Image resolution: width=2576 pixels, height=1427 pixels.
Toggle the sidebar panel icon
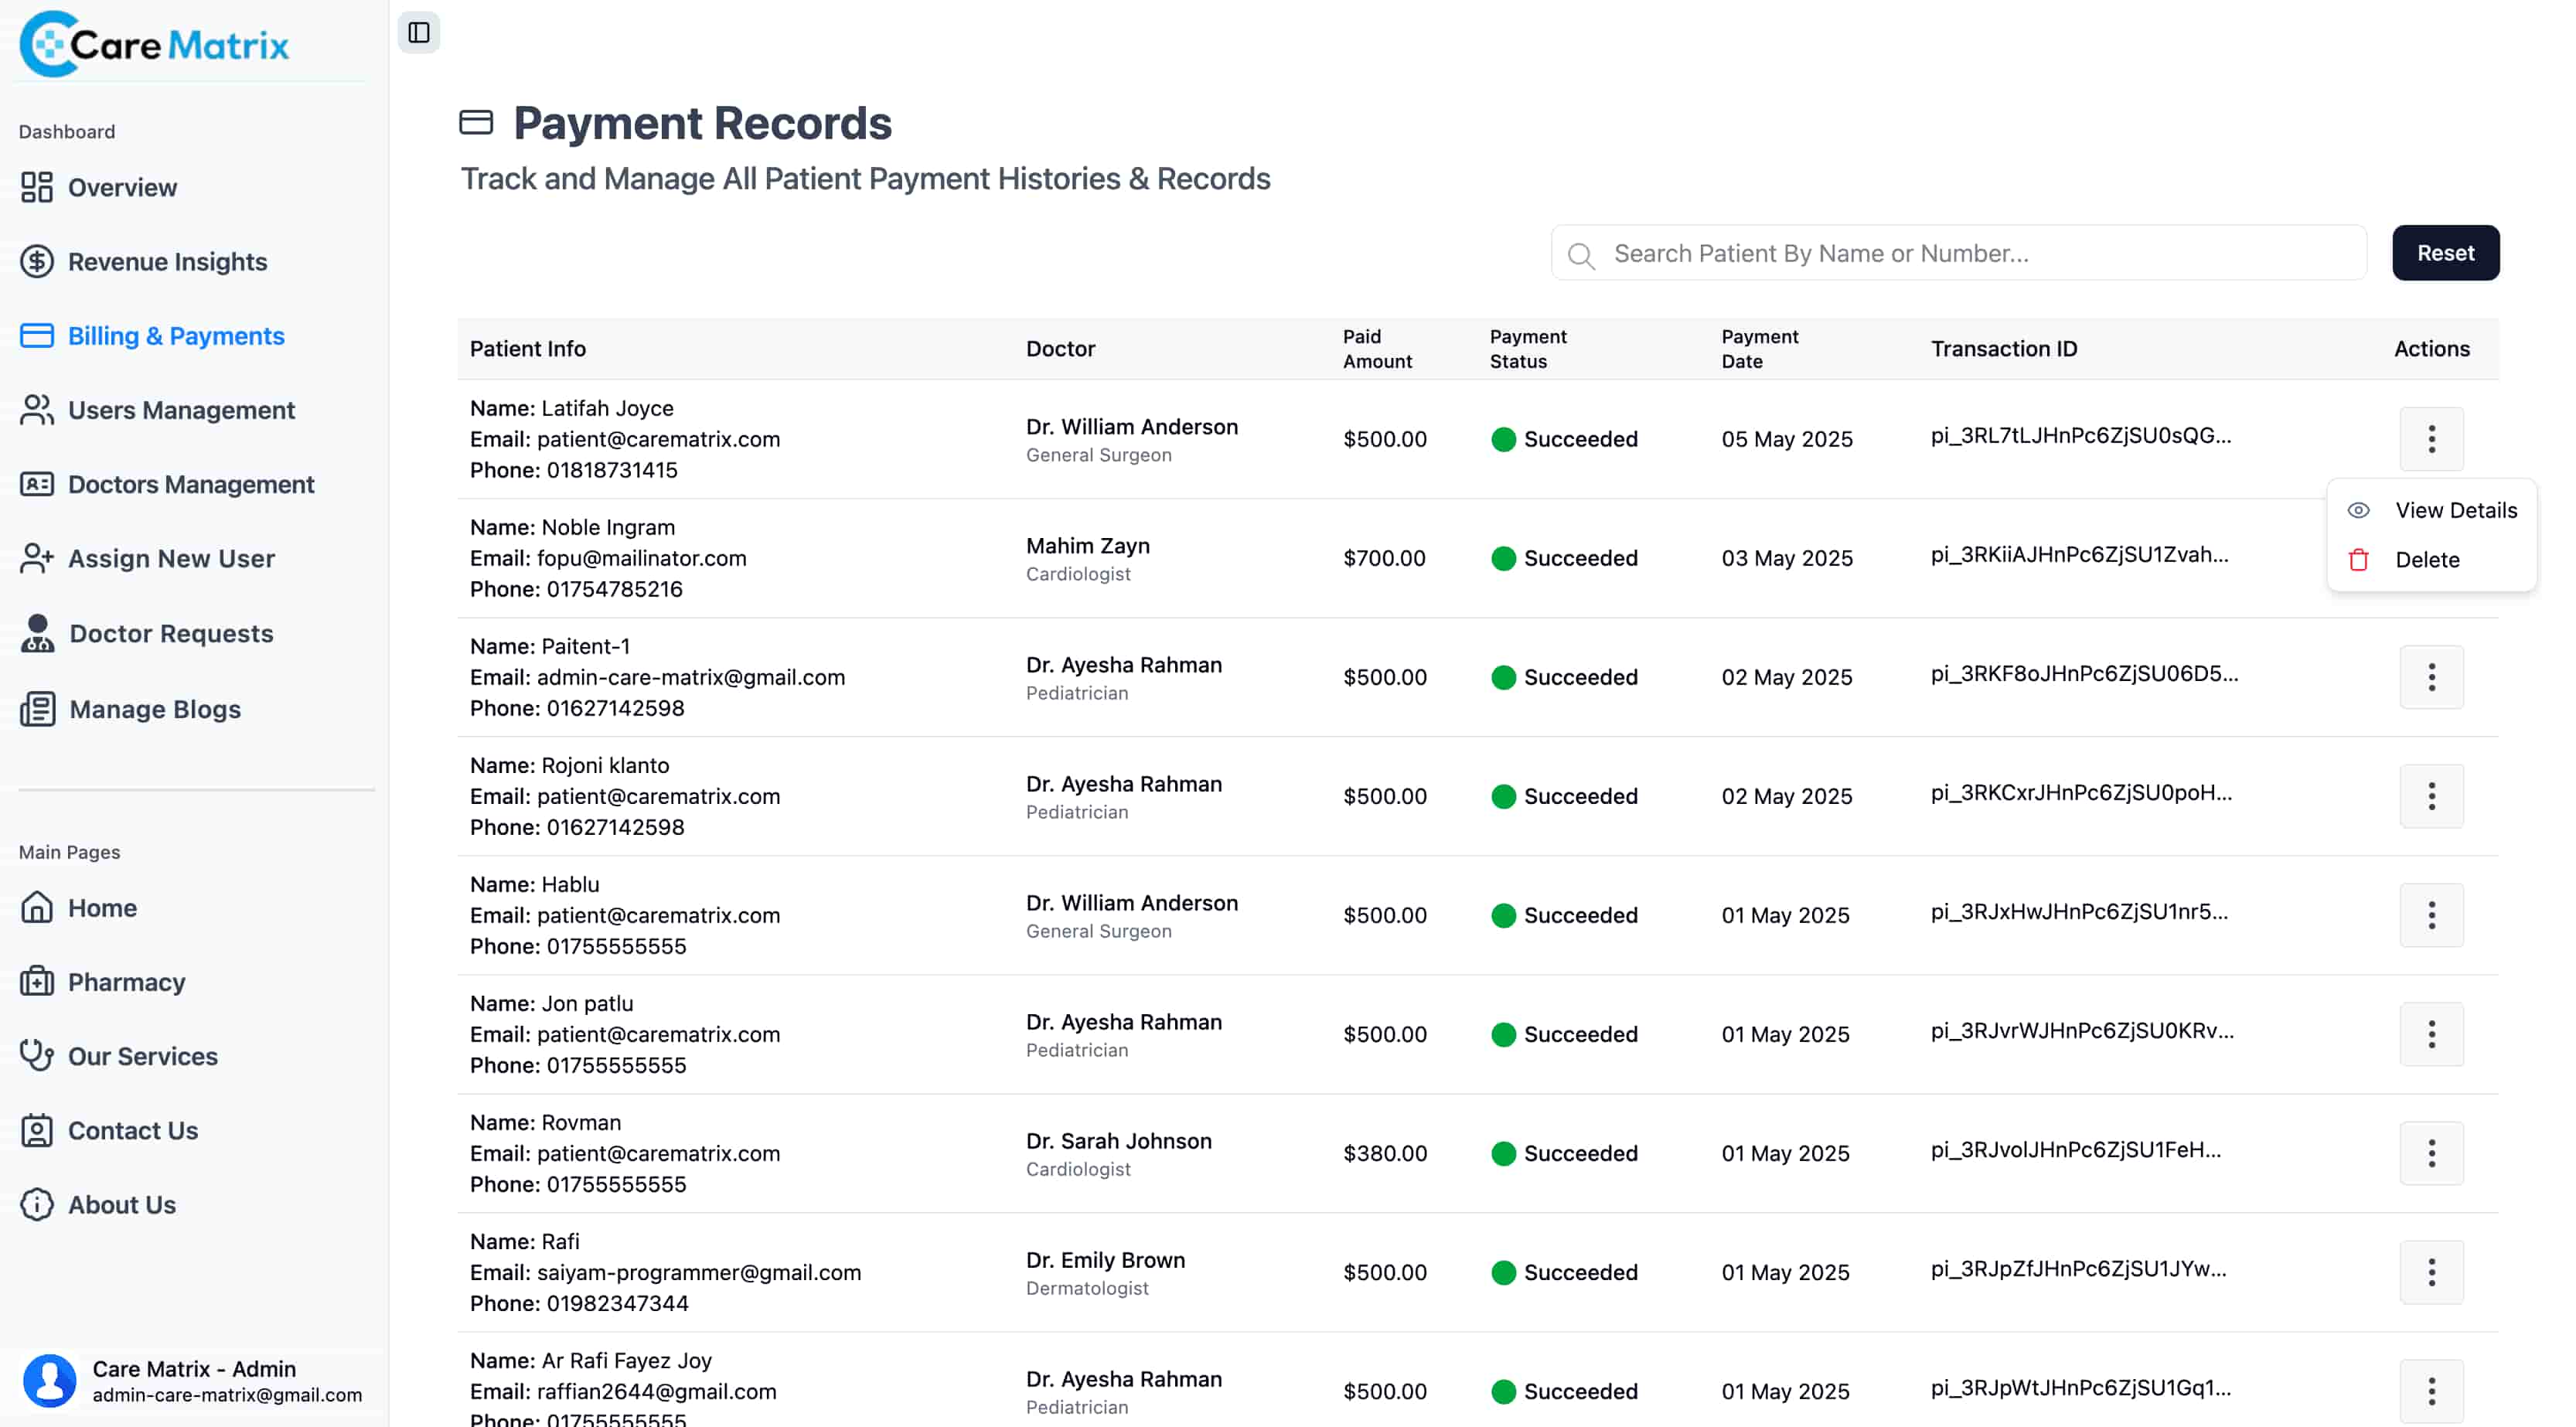(419, 32)
